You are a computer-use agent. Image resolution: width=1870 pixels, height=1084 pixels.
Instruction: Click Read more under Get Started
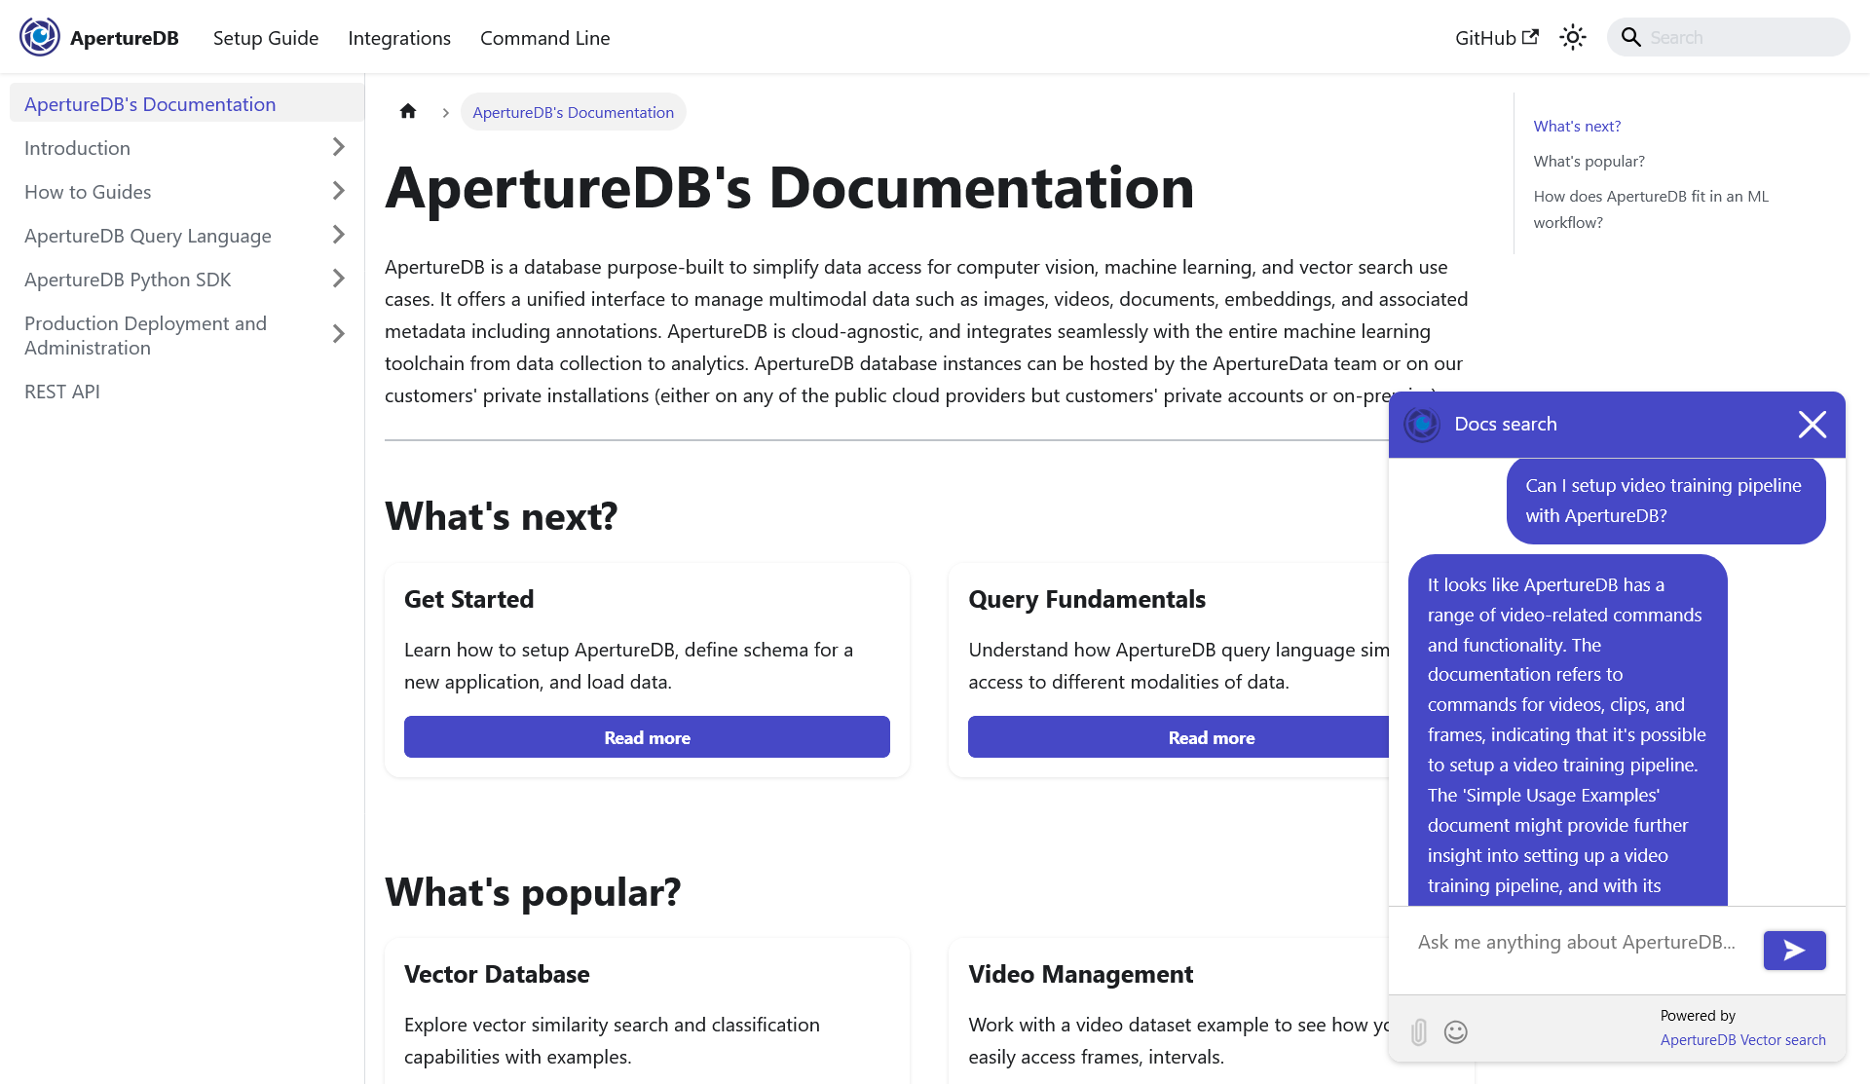(x=647, y=737)
